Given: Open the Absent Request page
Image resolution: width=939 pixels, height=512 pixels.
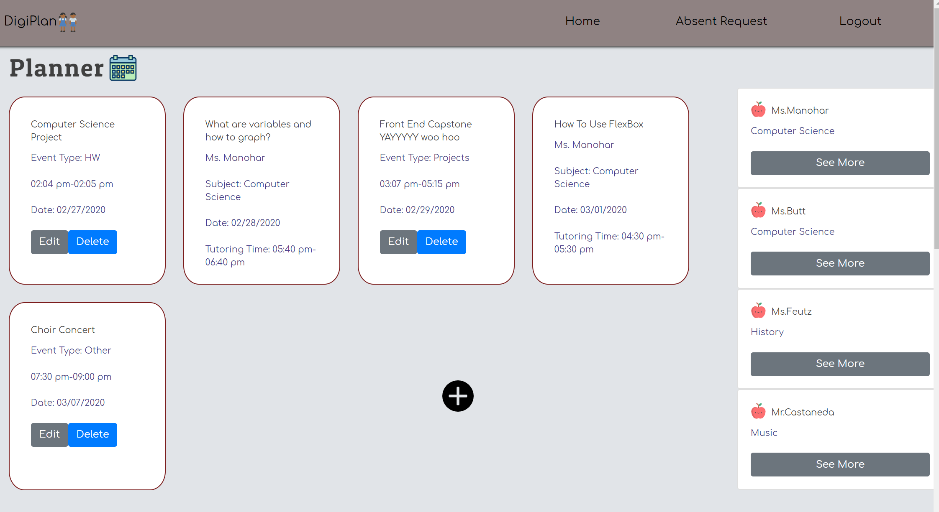Looking at the screenshot, I should pos(721,21).
